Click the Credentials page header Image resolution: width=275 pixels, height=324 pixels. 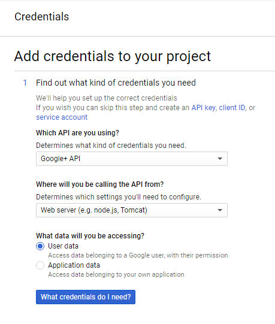click(41, 17)
